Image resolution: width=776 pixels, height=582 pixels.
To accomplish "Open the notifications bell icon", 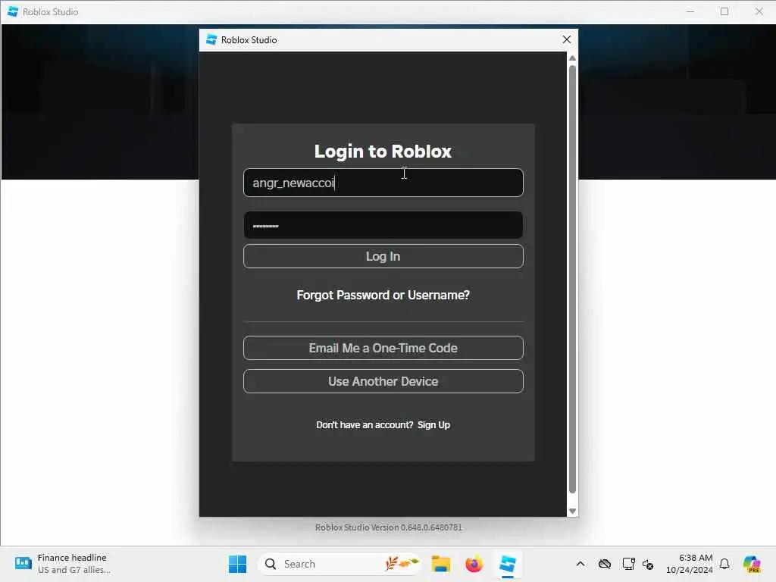I will (x=724, y=564).
